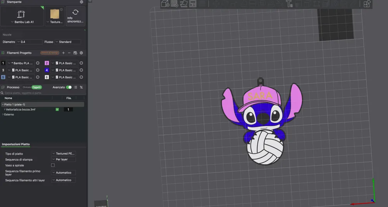
Task: Toggle the Avanzato switch
Action: [69, 87]
